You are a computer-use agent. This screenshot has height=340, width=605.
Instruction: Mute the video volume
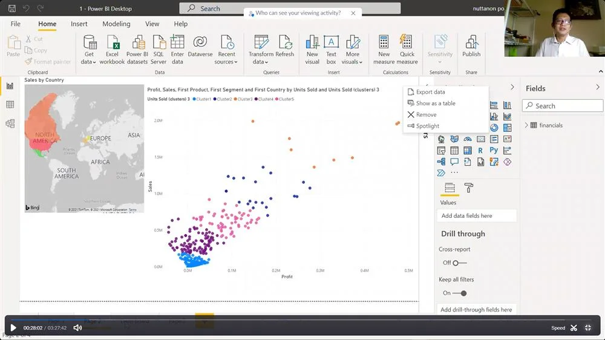coord(77,328)
